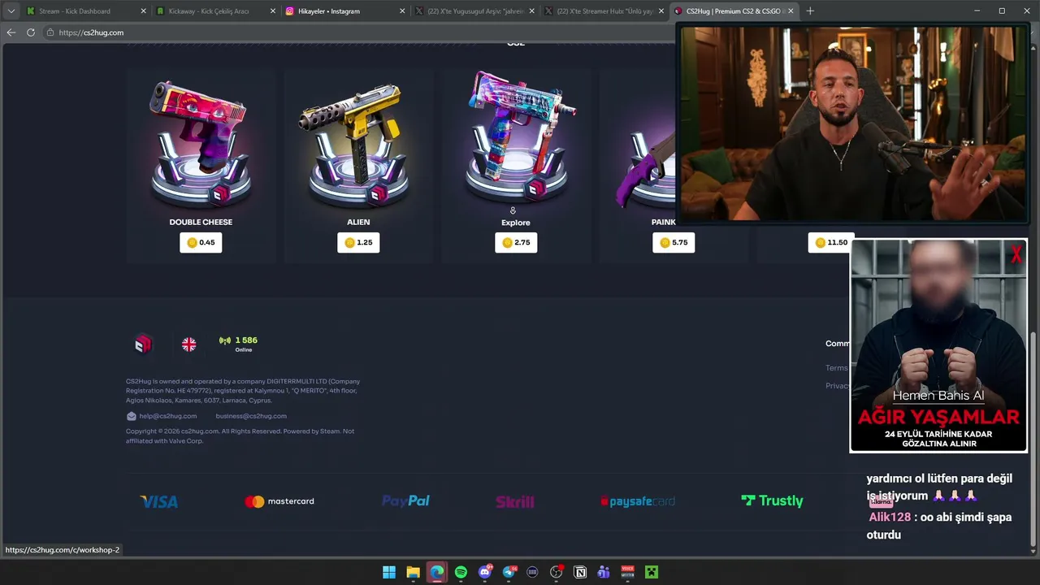
Task: Click the Hemen Bahis Al ad banner
Action: point(938,345)
